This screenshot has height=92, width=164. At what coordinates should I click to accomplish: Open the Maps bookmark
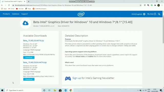28,9
